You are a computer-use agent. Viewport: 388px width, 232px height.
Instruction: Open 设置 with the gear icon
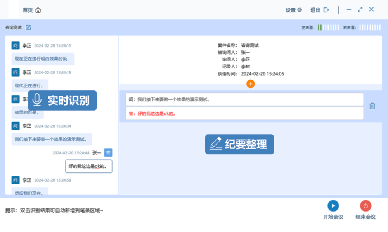[x=300, y=10]
